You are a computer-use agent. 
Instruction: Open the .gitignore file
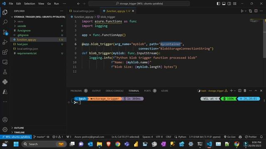[x=38, y=35]
